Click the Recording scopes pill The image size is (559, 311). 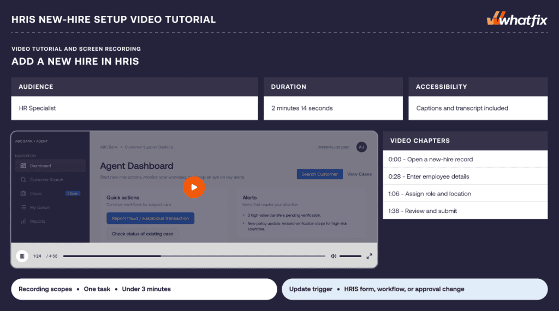tap(144, 289)
